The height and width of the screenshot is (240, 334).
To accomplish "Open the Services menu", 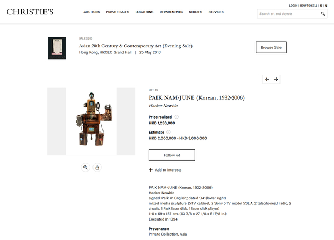I will [x=216, y=12].
